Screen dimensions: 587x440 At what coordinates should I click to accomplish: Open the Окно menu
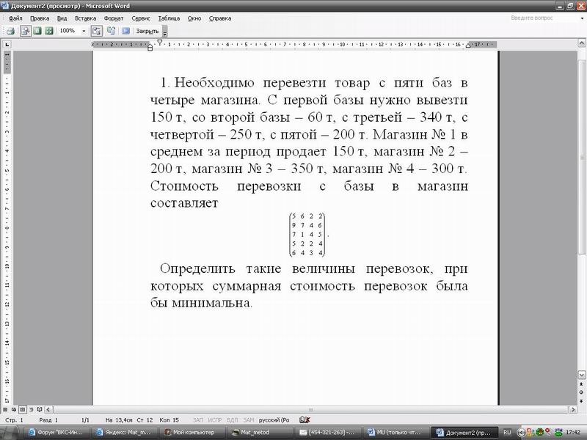pyautogui.click(x=194, y=18)
